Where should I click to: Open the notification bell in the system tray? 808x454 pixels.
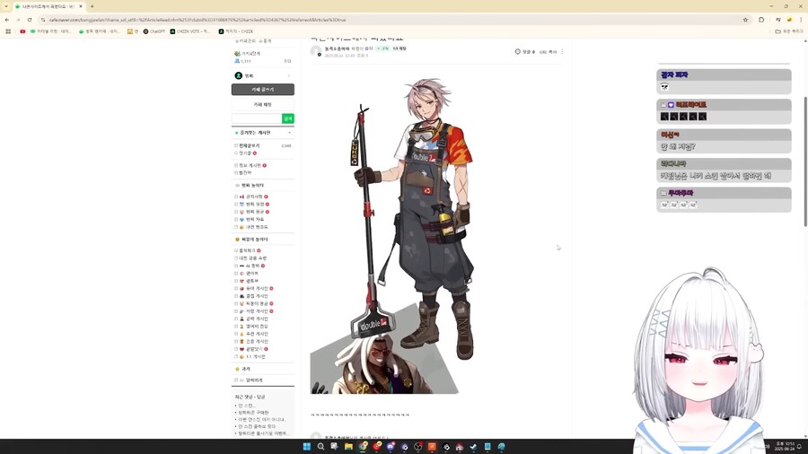(800, 446)
